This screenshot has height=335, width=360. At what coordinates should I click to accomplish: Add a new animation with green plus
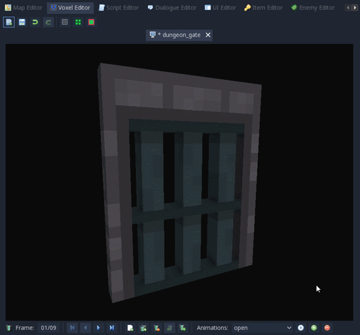coord(314,328)
